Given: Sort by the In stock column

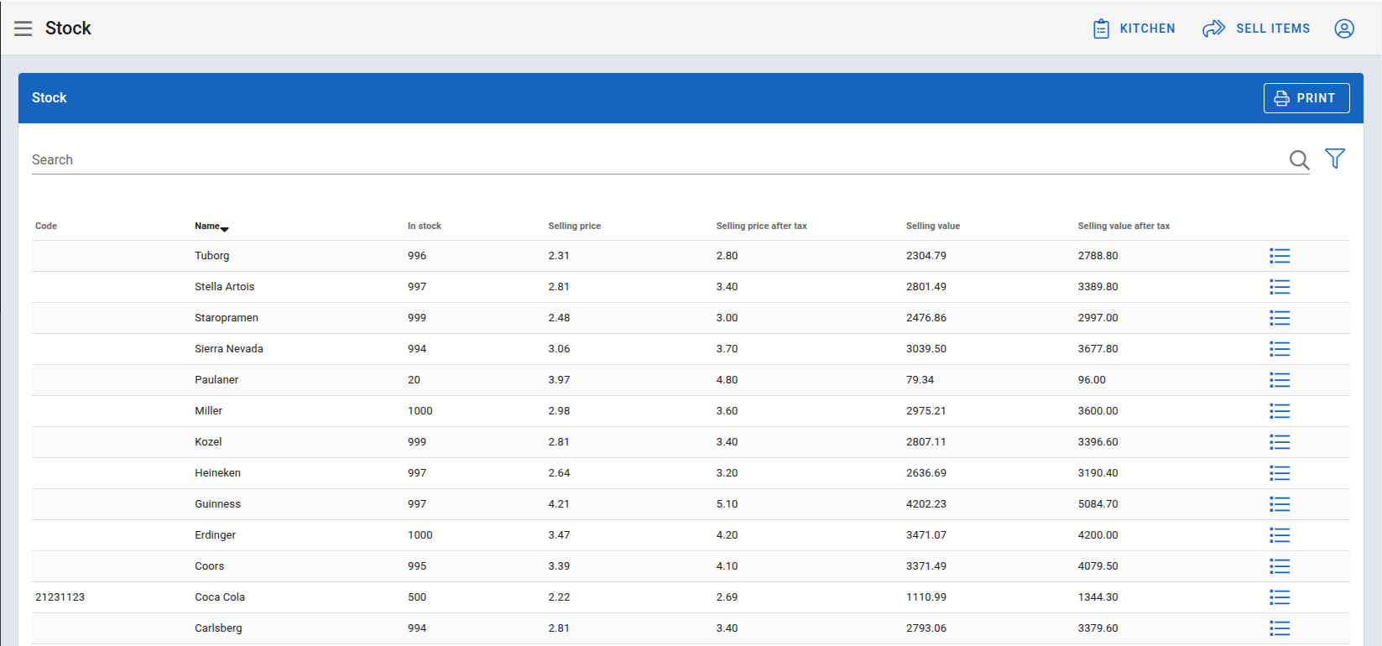Looking at the screenshot, I should tap(425, 226).
